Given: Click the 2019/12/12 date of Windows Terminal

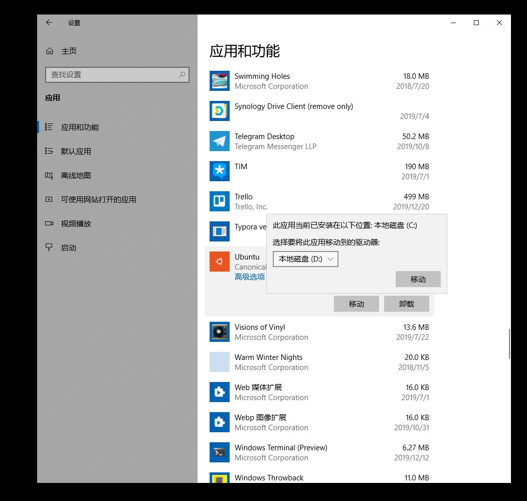Looking at the screenshot, I should (x=412, y=458).
